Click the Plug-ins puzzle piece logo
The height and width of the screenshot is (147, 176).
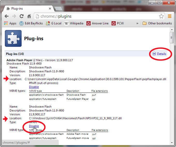click(x=13, y=38)
